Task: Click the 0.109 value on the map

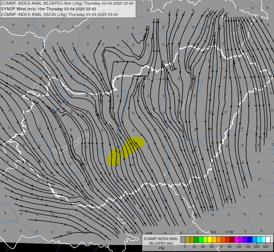Action: [229, 232]
